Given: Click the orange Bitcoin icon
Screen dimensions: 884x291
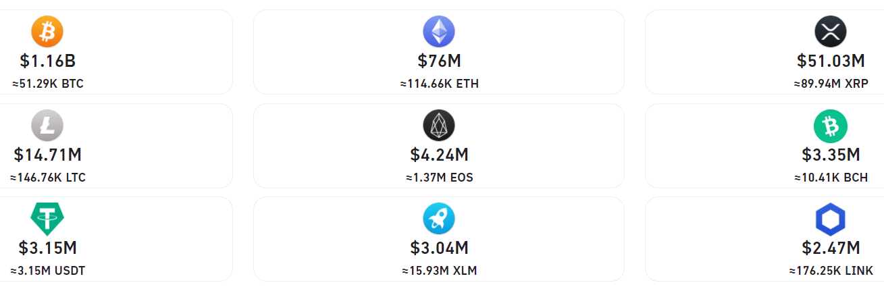Looking at the screenshot, I should (47, 32).
